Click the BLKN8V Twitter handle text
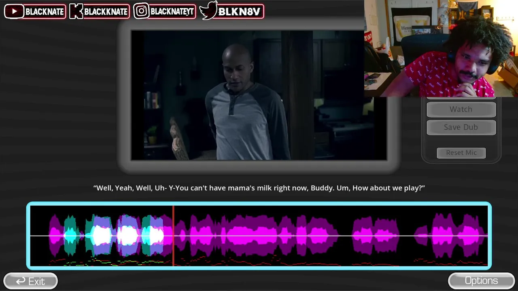This screenshot has height=291, width=518. click(x=239, y=12)
